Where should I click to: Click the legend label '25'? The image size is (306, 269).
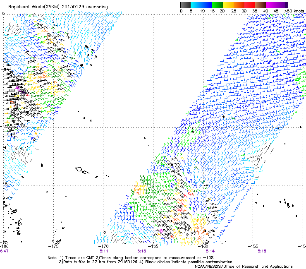point(234,11)
